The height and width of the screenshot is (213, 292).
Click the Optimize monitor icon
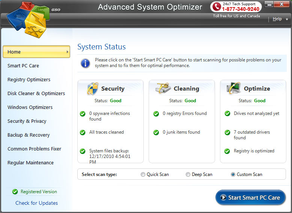coord(233,88)
